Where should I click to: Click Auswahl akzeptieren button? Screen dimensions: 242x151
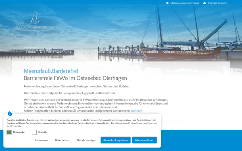click(x=116, y=140)
